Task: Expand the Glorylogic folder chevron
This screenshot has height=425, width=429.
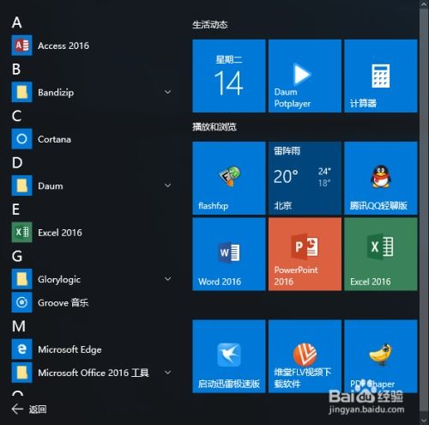Action: coord(168,279)
